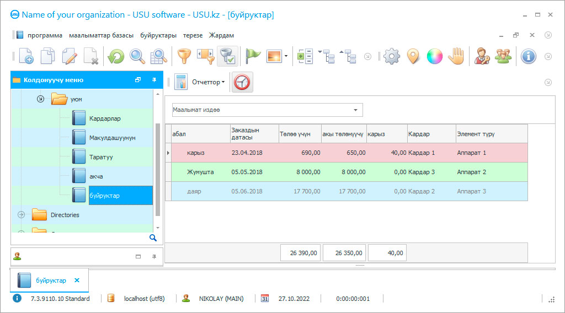Image resolution: width=565 pixels, height=313 pixels.
Task: Click the red clock icon
Action: point(242,82)
